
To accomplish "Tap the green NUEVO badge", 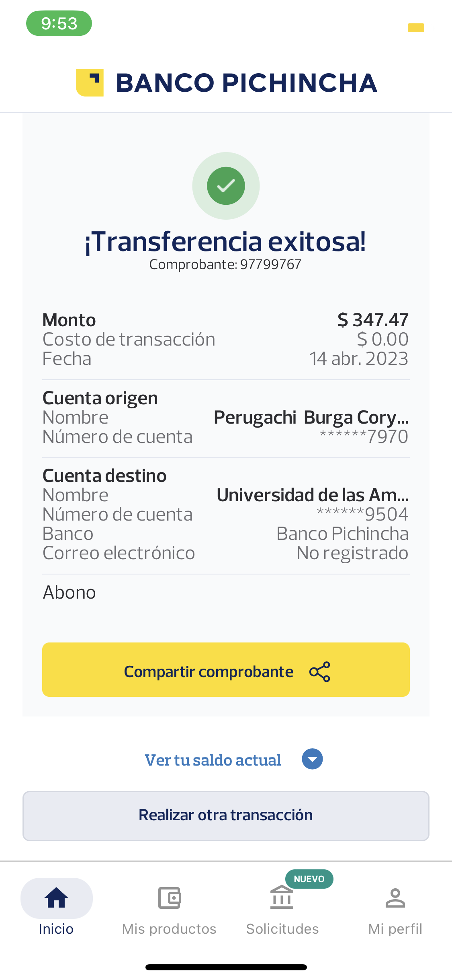I will click(309, 879).
